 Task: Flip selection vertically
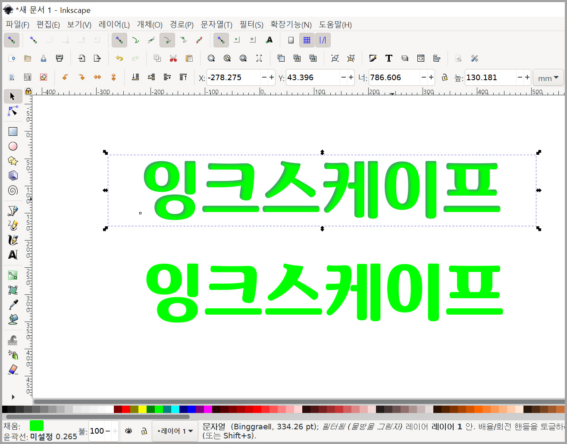point(113,77)
